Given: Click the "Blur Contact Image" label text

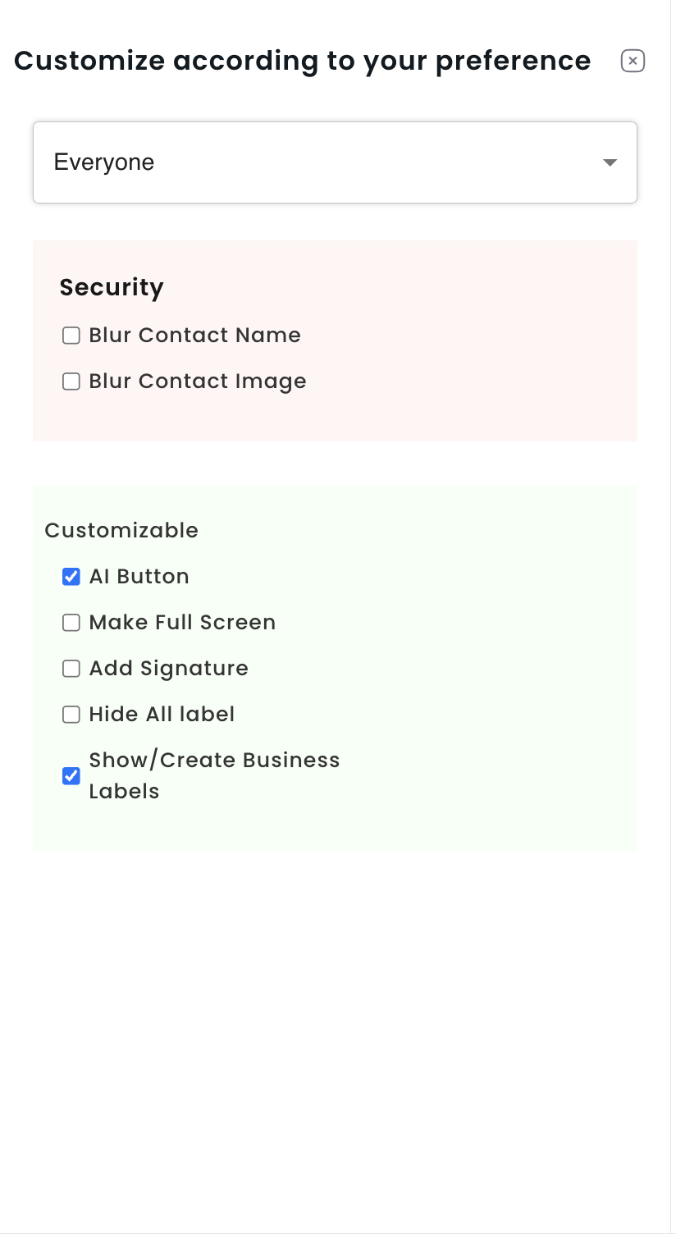Looking at the screenshot, I should (x=197, y=382).
